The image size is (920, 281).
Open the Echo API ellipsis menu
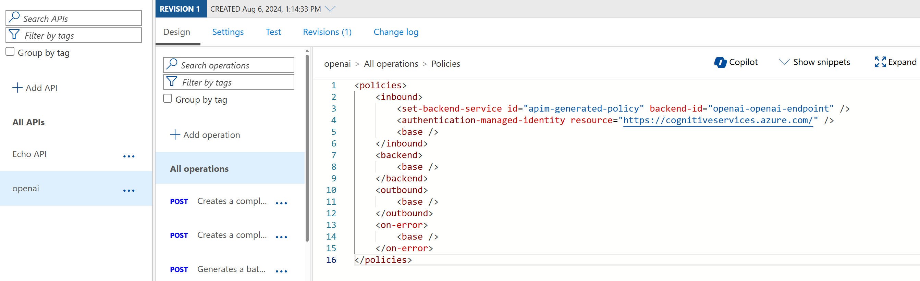click(x=129, y=156)
